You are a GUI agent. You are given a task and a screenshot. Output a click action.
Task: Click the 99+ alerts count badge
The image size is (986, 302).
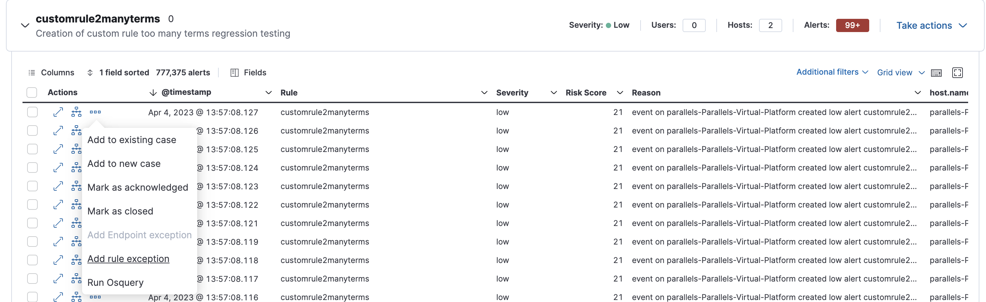[853, 25]
